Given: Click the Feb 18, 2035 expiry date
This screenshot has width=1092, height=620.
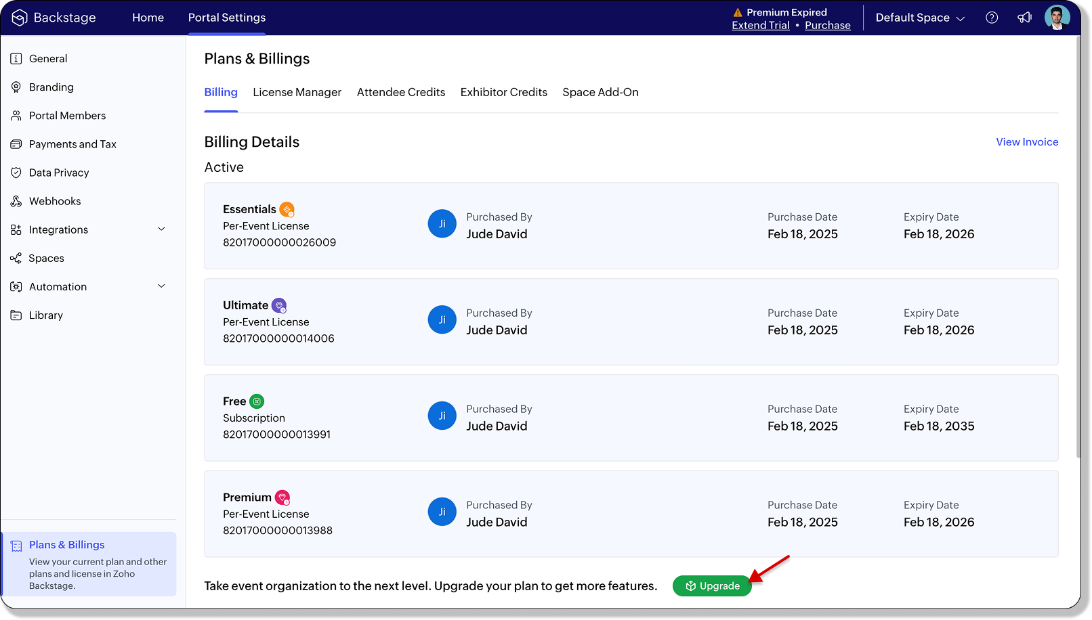Looking at the screenshot, I should (x=939, y=426).
